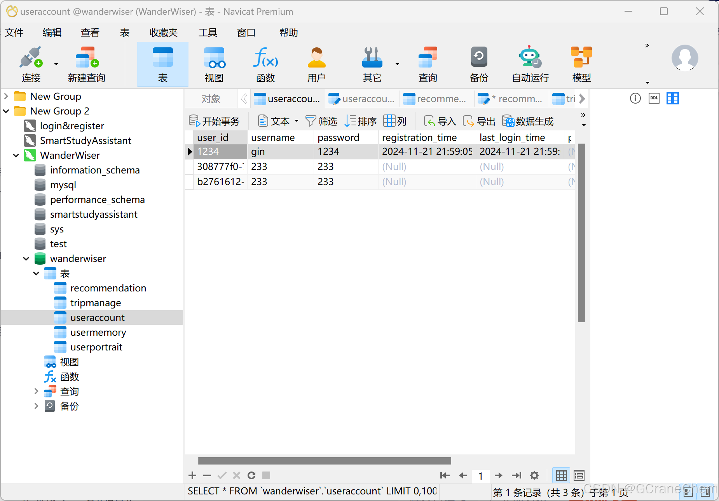This screenshot has height=501, width=719.
Task: Click the Export (导出) button
Action: [479, 121]
